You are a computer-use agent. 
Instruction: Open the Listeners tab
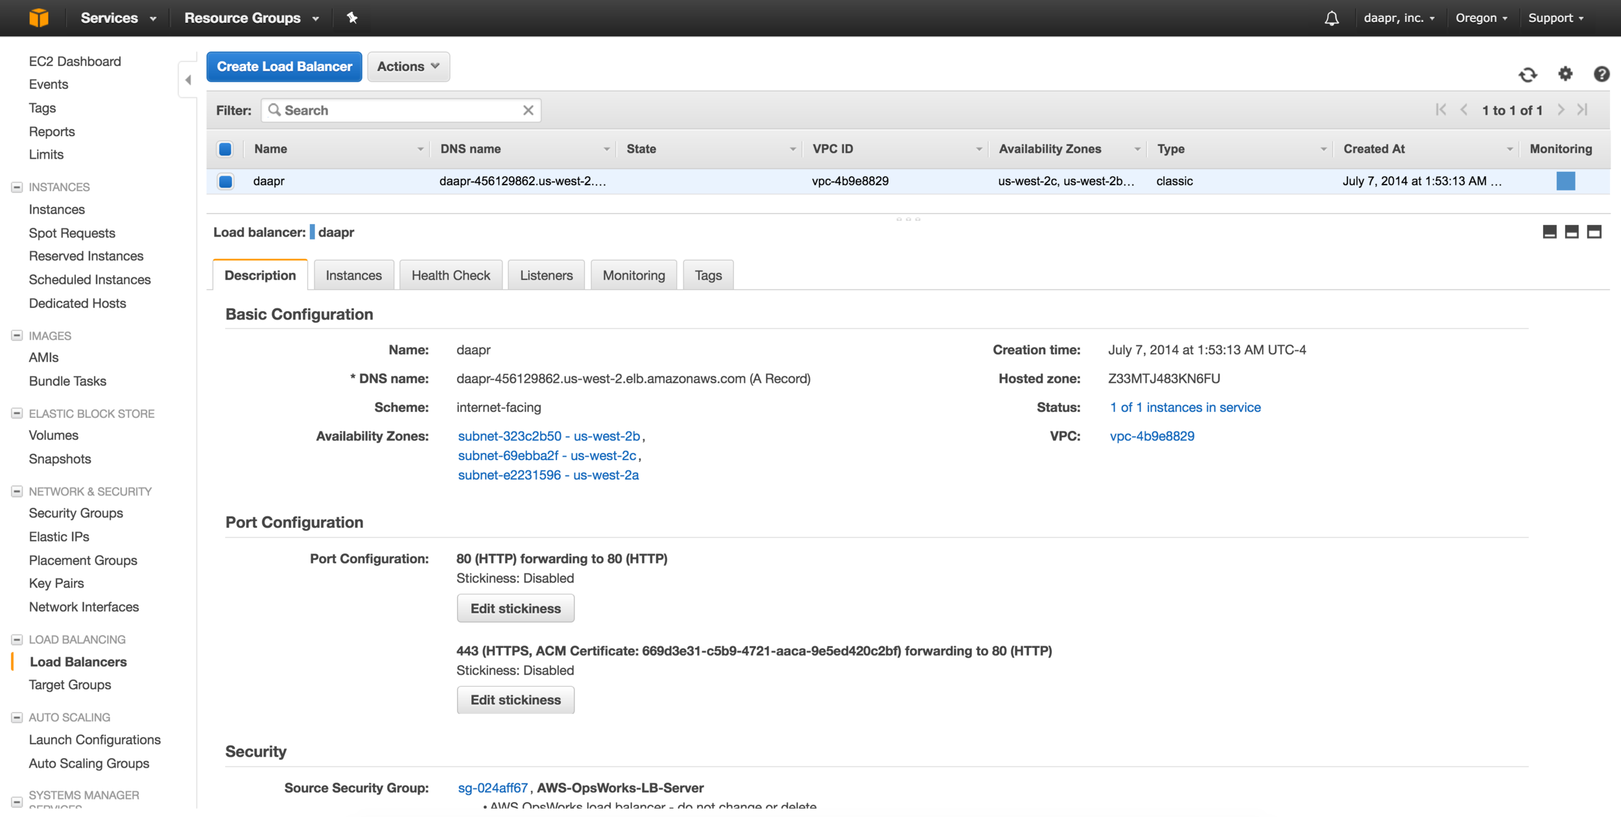(x=547, y=275)
